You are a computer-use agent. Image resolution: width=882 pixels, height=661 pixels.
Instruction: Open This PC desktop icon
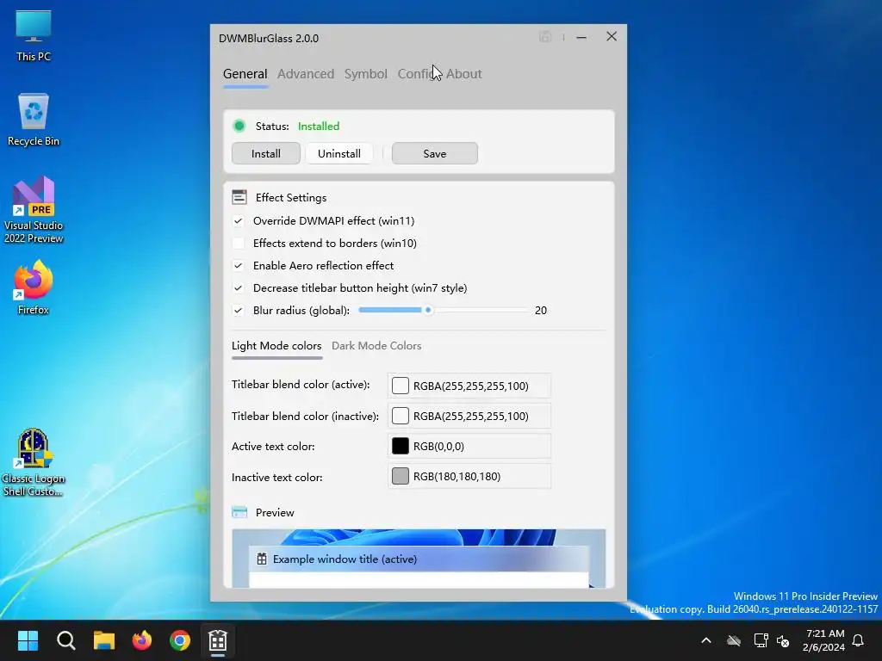(34, 36)
